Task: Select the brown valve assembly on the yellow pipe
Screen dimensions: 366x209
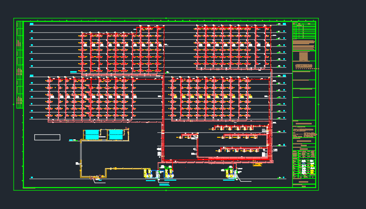Action: coord(96,178)
